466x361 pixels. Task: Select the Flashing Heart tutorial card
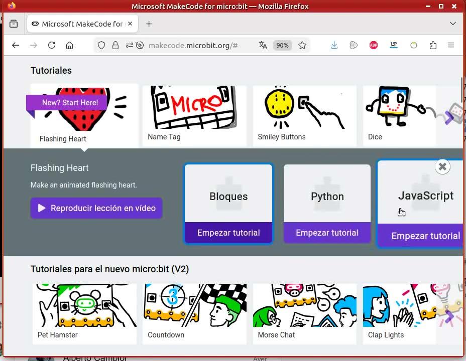tap(84, 116)
